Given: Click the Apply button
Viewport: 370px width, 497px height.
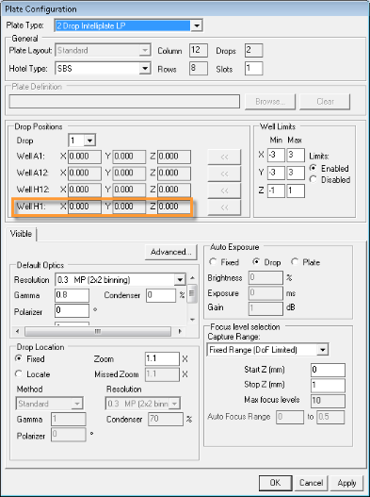Looking at the screenshot, I should (346, 483).
